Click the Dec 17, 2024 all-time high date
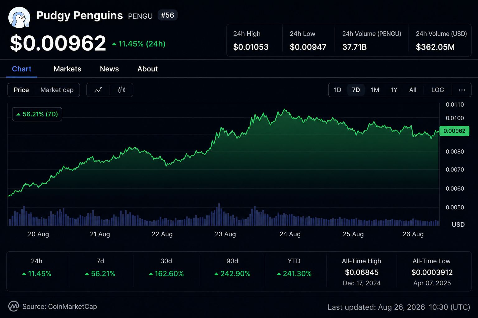 click(362, 283)
